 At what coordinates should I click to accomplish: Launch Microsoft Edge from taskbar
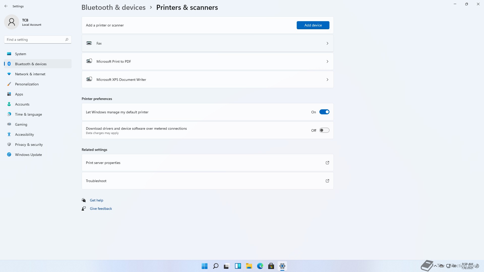tap(260, 266)
